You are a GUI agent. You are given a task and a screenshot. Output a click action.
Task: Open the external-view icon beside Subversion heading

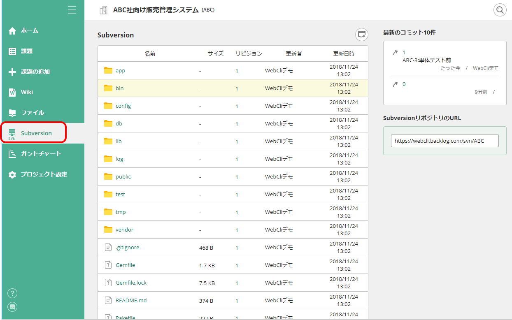361,35
